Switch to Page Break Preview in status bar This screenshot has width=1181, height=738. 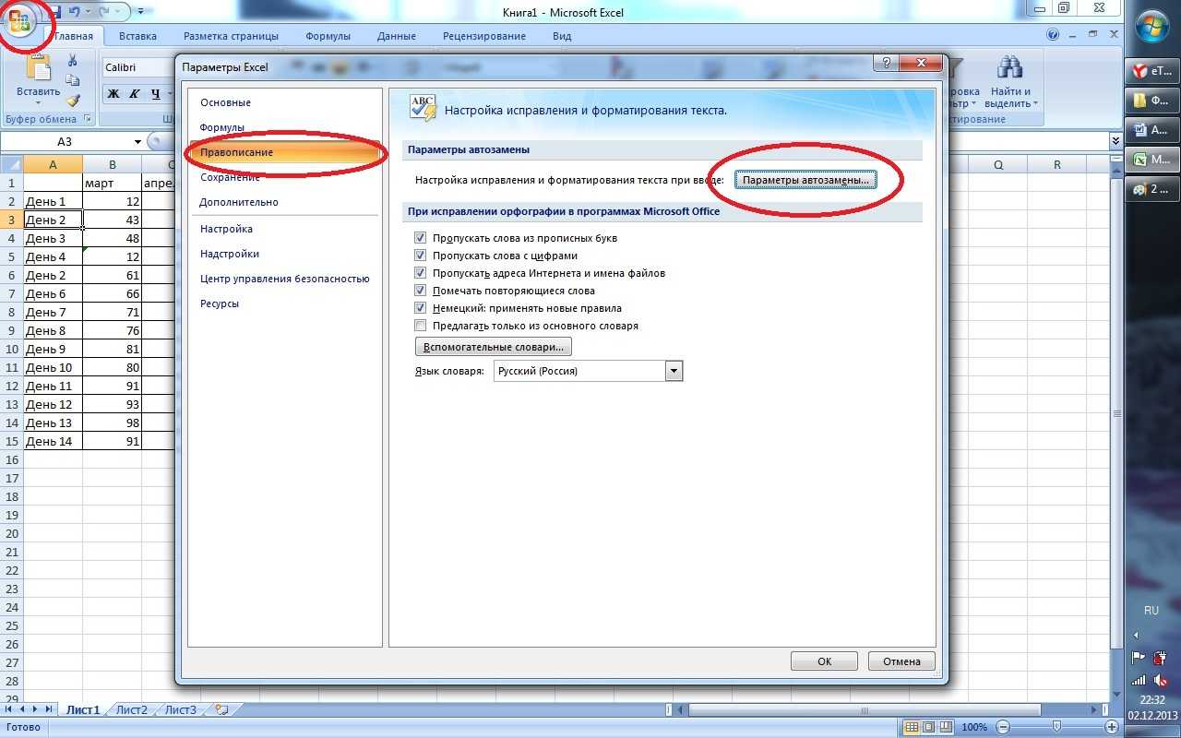pyautogui.click(x=945, y=727)
